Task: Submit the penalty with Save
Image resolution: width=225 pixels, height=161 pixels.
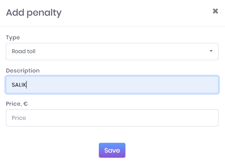Action: pos(112,150)
